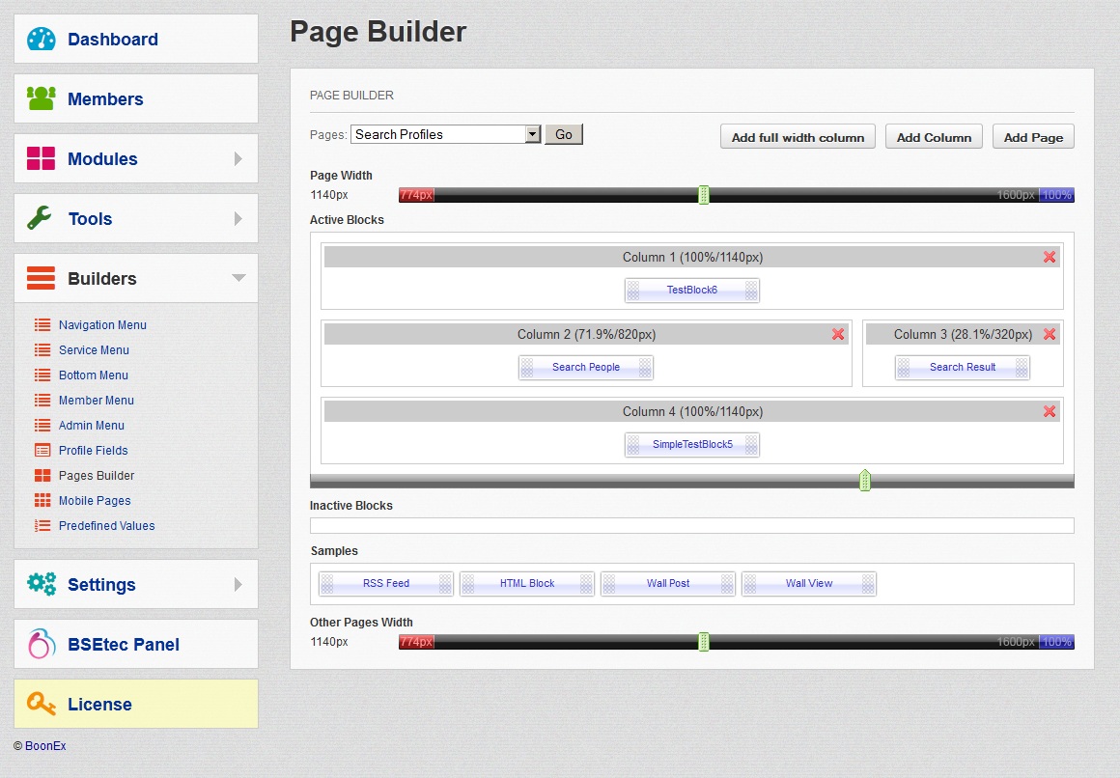Remove Column 1 with the red X
1120x778 pixels.
(1050, 257)
